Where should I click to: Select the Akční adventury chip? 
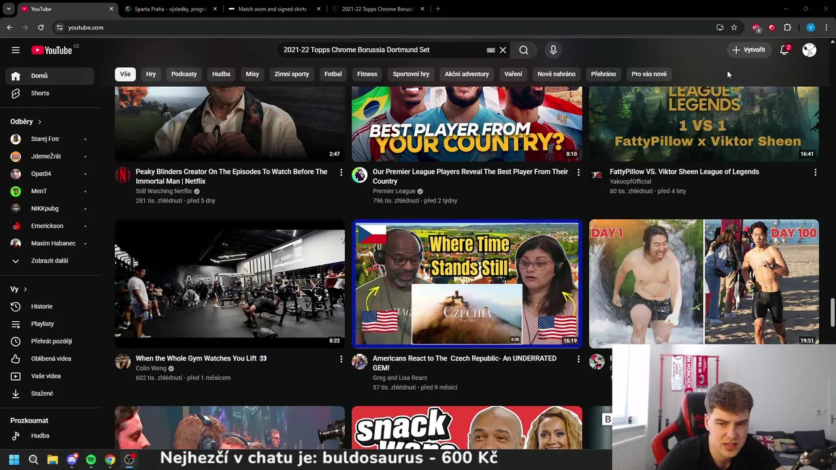pyautogui.click(x=467, y=74)
